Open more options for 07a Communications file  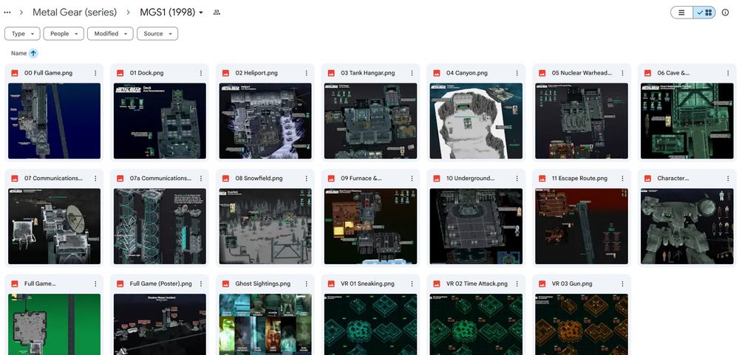201,179
